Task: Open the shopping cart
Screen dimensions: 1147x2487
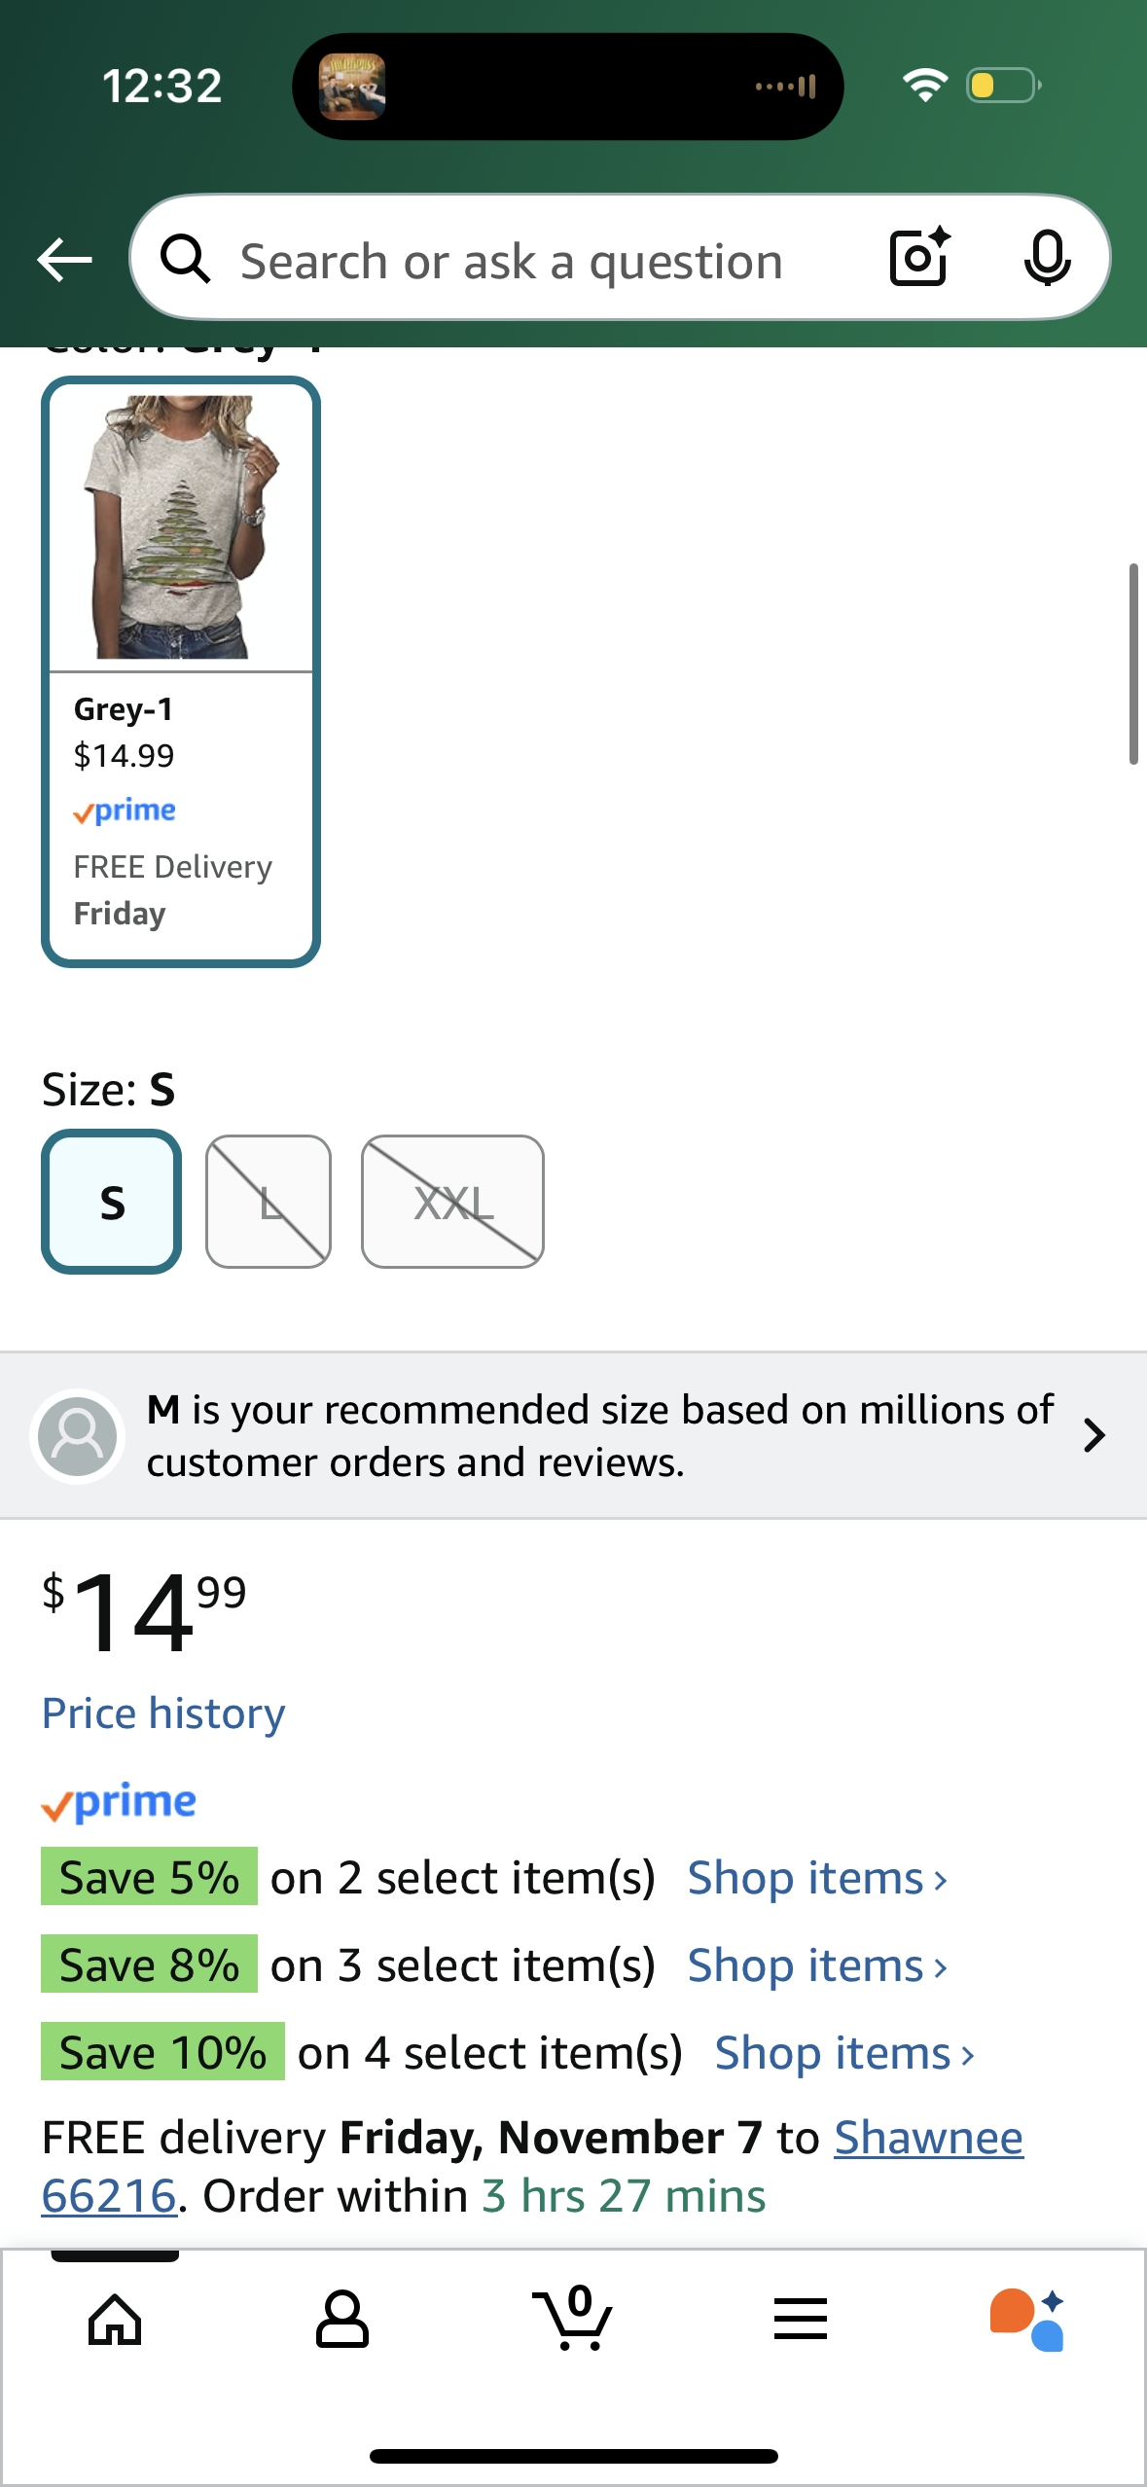Action: tap(573, 2320)
